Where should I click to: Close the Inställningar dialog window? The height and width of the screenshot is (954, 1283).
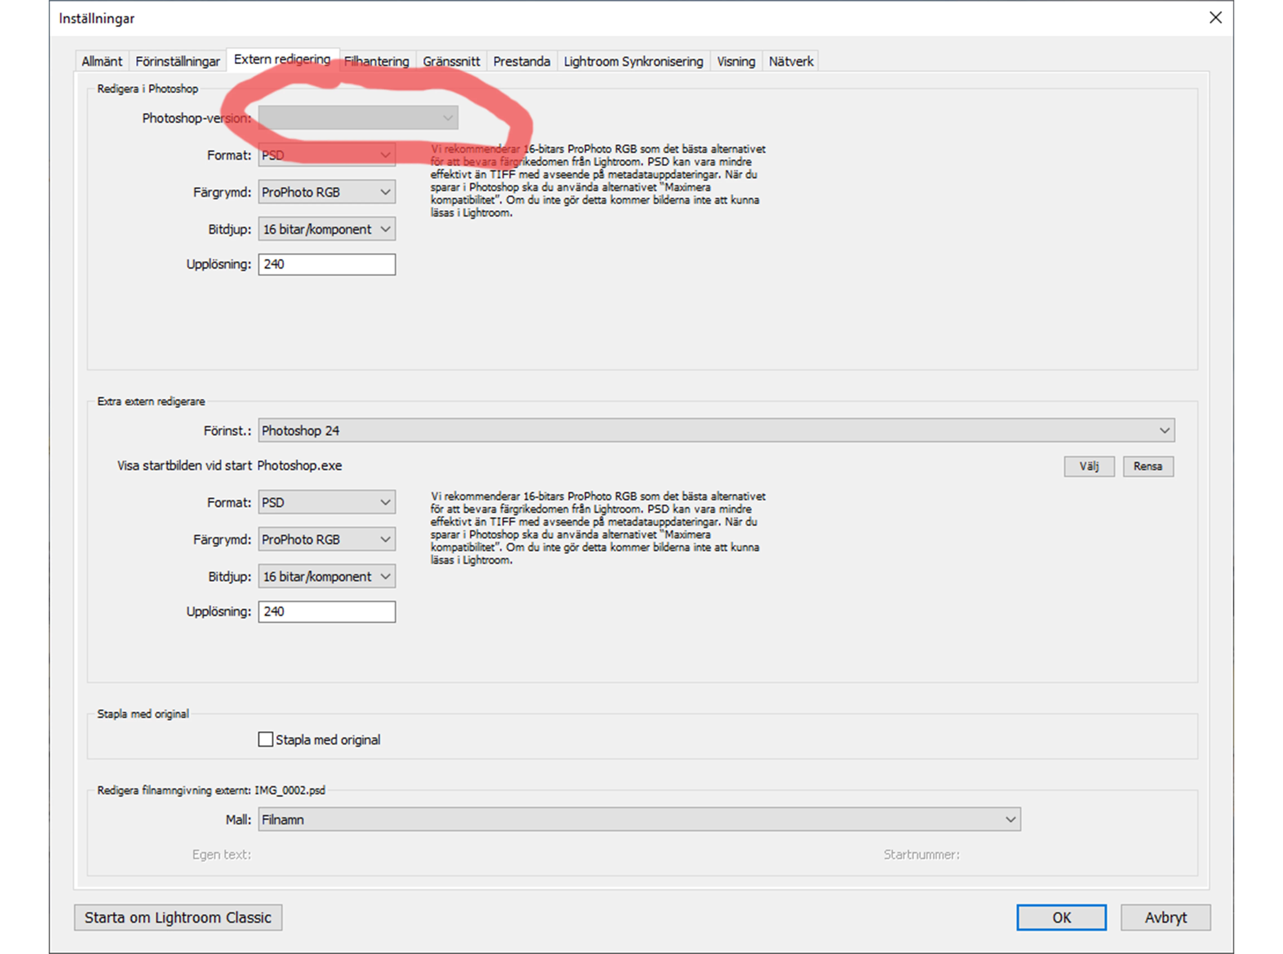(1215, 18)
